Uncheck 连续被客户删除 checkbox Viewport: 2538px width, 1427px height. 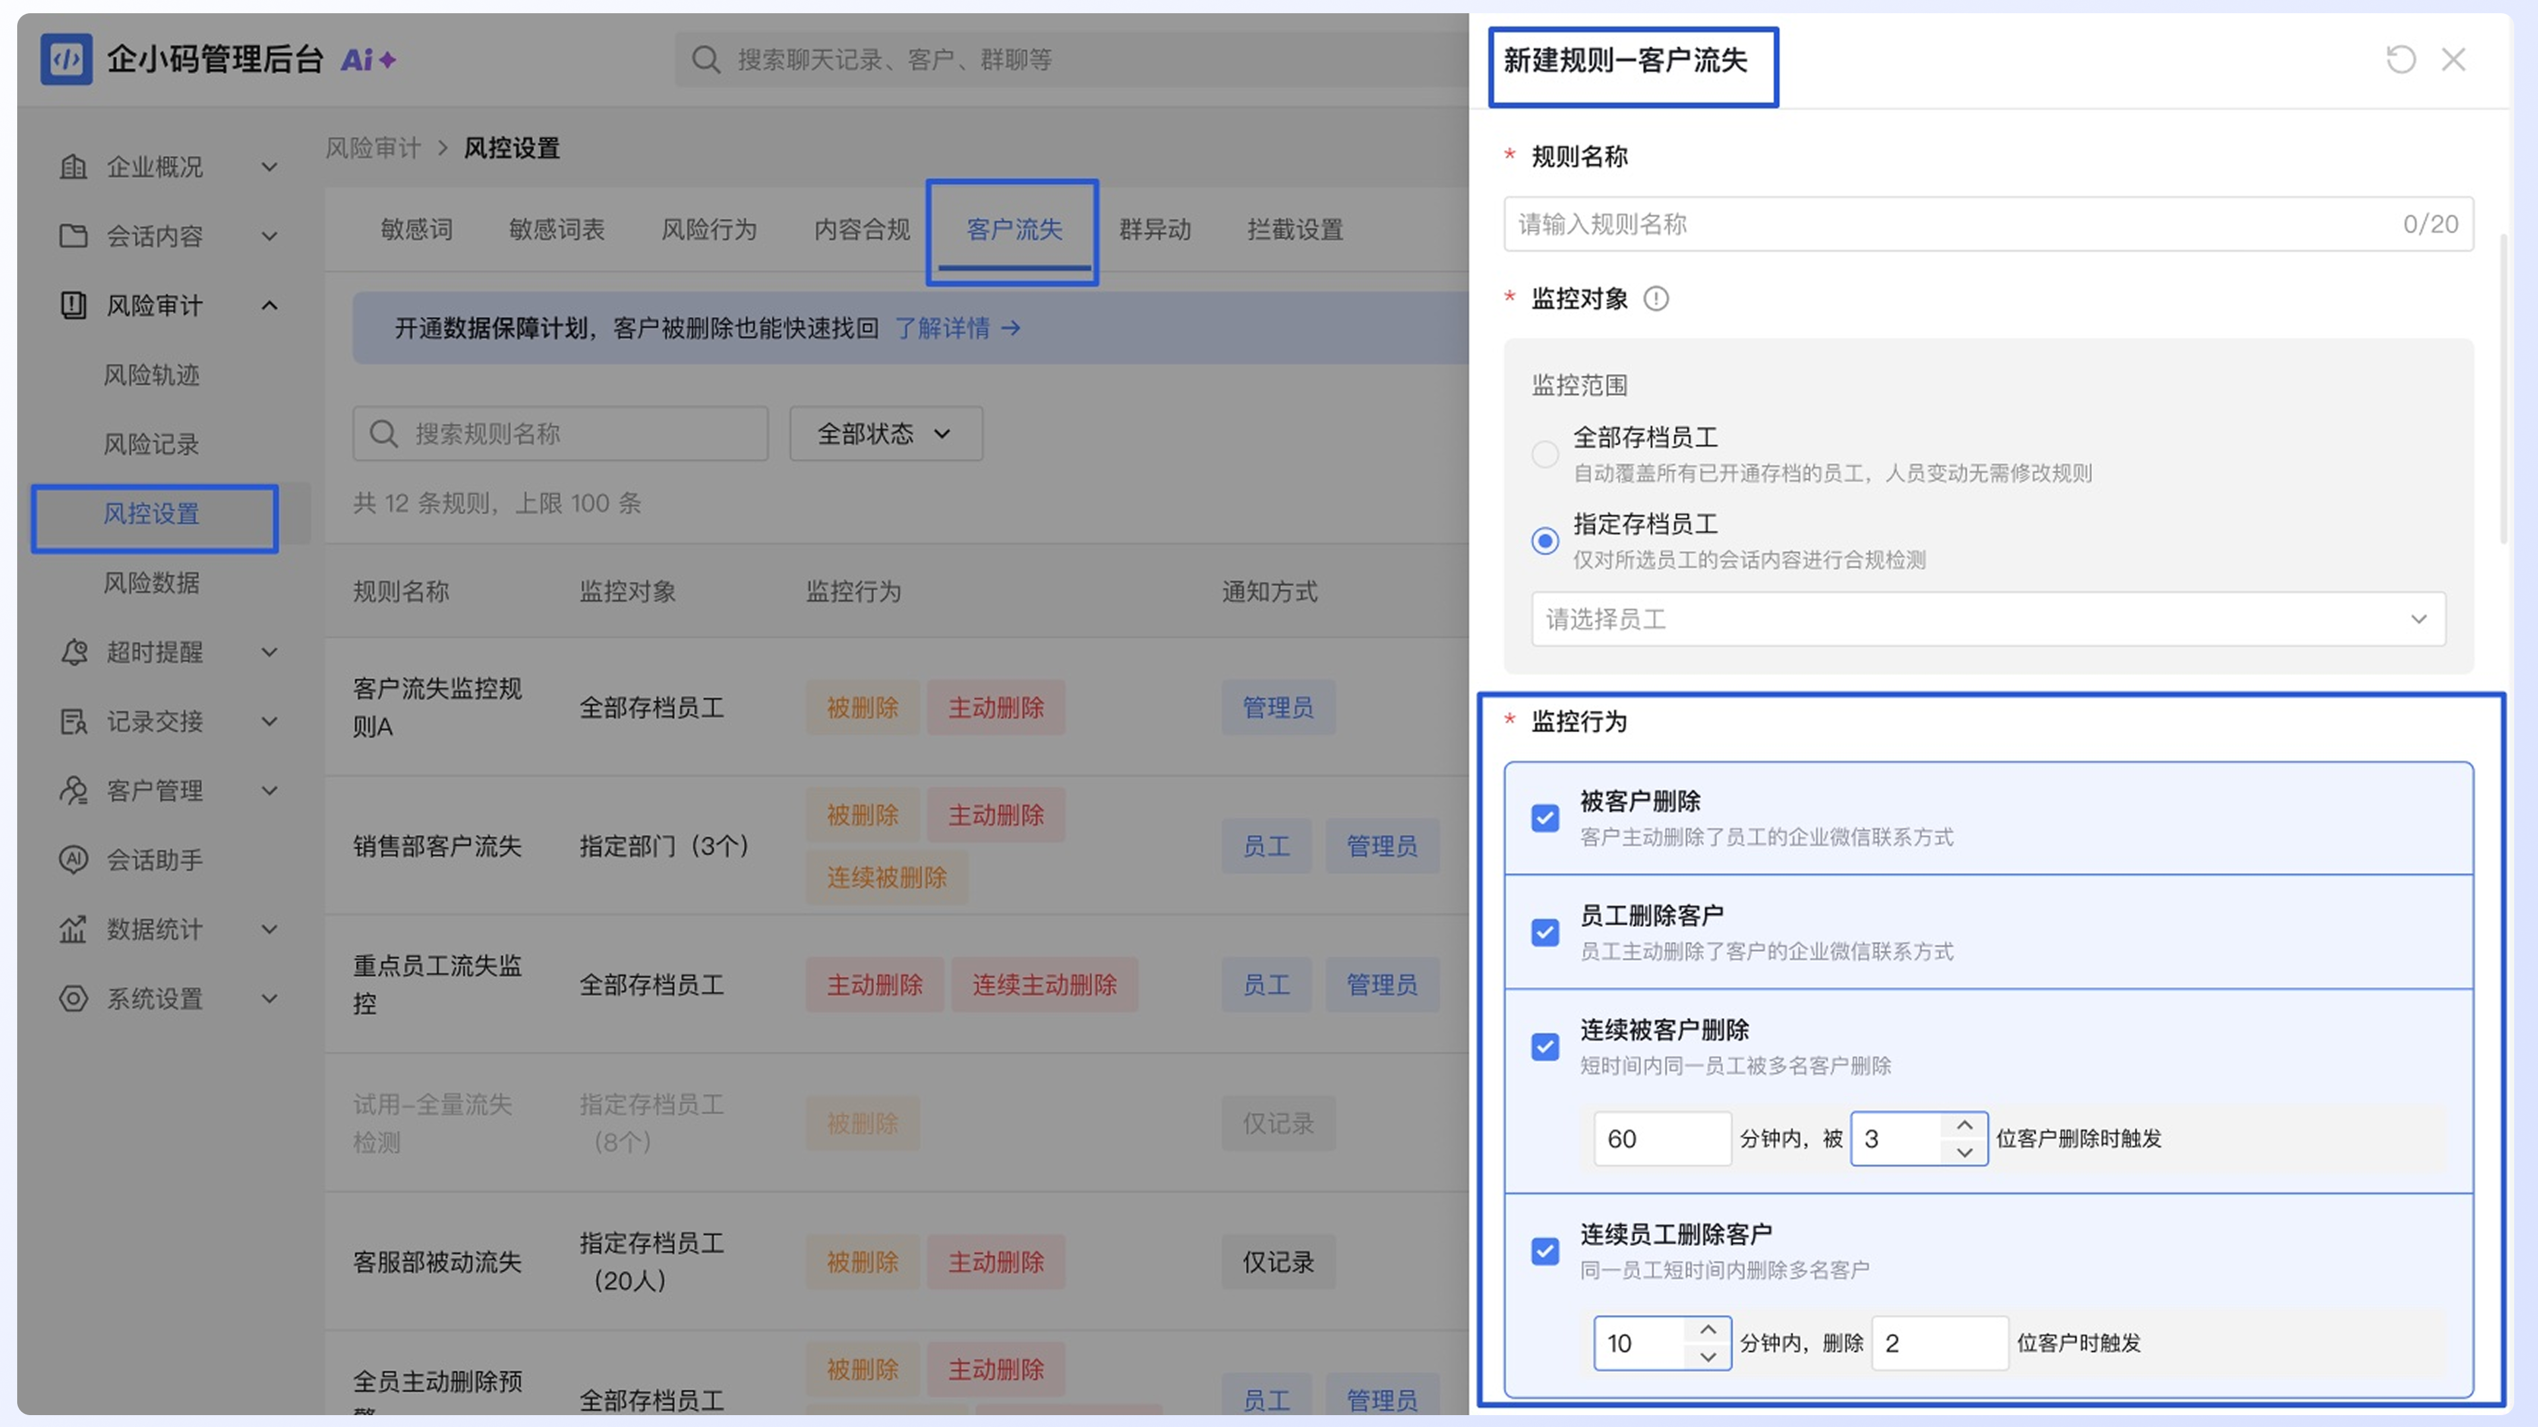tap(1545, 1046)
